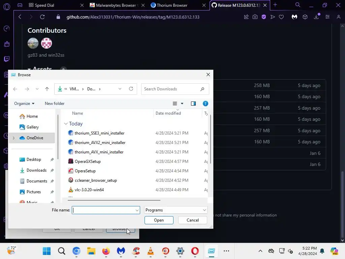This screenshot has width=345, height=259.
Task: Go back in browser history
Action: (20, 17)
